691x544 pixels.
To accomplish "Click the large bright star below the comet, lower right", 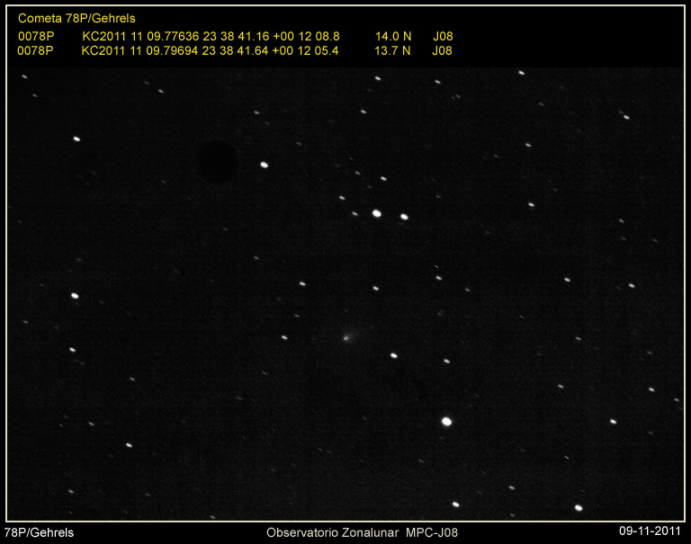I will tap(446, 421).
